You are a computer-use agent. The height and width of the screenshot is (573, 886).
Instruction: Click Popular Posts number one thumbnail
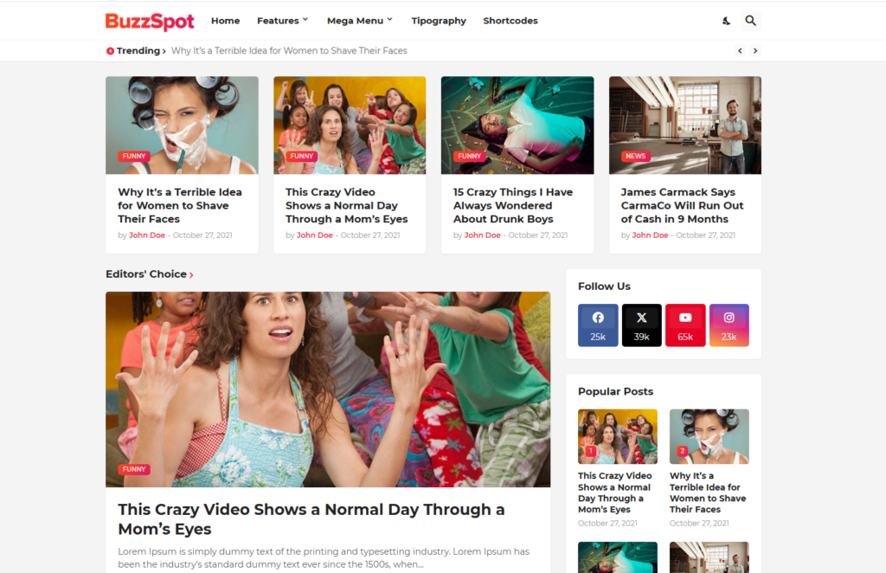click(617, 435)
